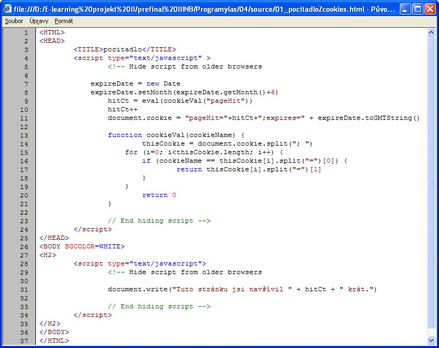Click the "function cookieVal(cookieName)" declaration
Image resolution: width=439 pixels, height=348 pixels.
176,135
